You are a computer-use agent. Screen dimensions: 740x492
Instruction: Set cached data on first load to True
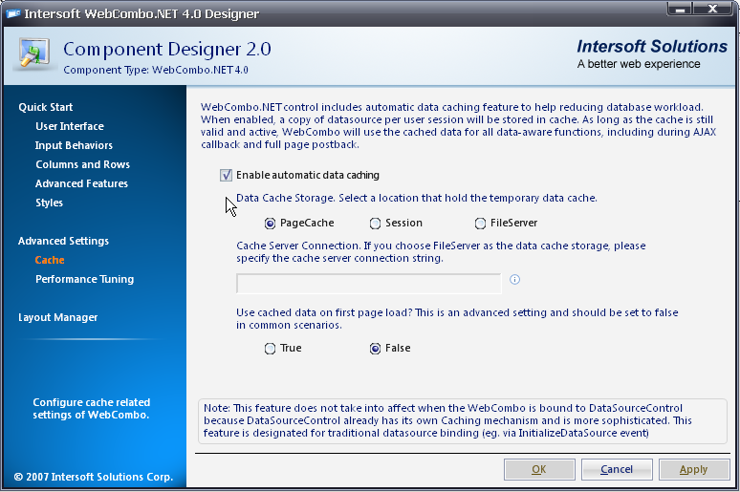pos(270,349)
